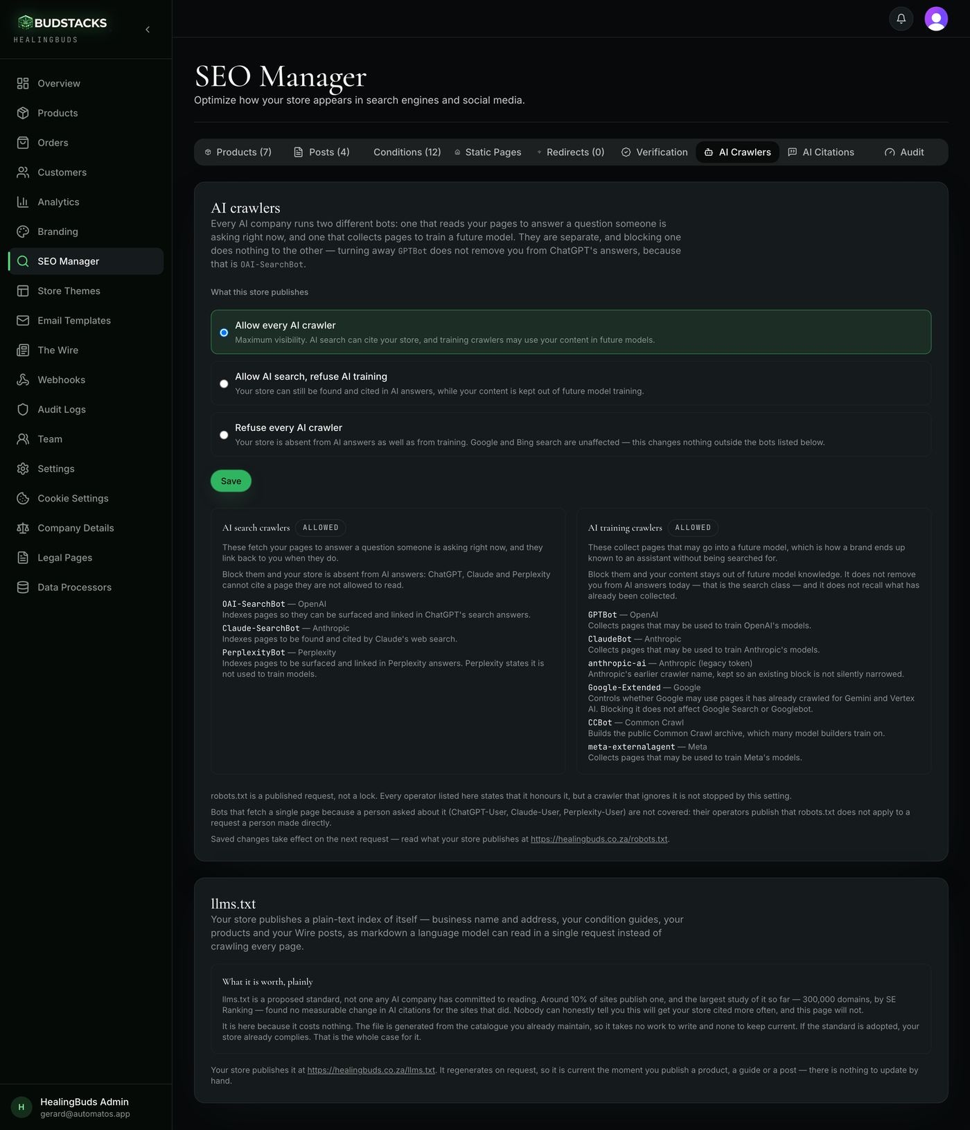Screen dimensions: 970x1130
Task: Click the Legal Pages document icon
Action: point(23,558)
